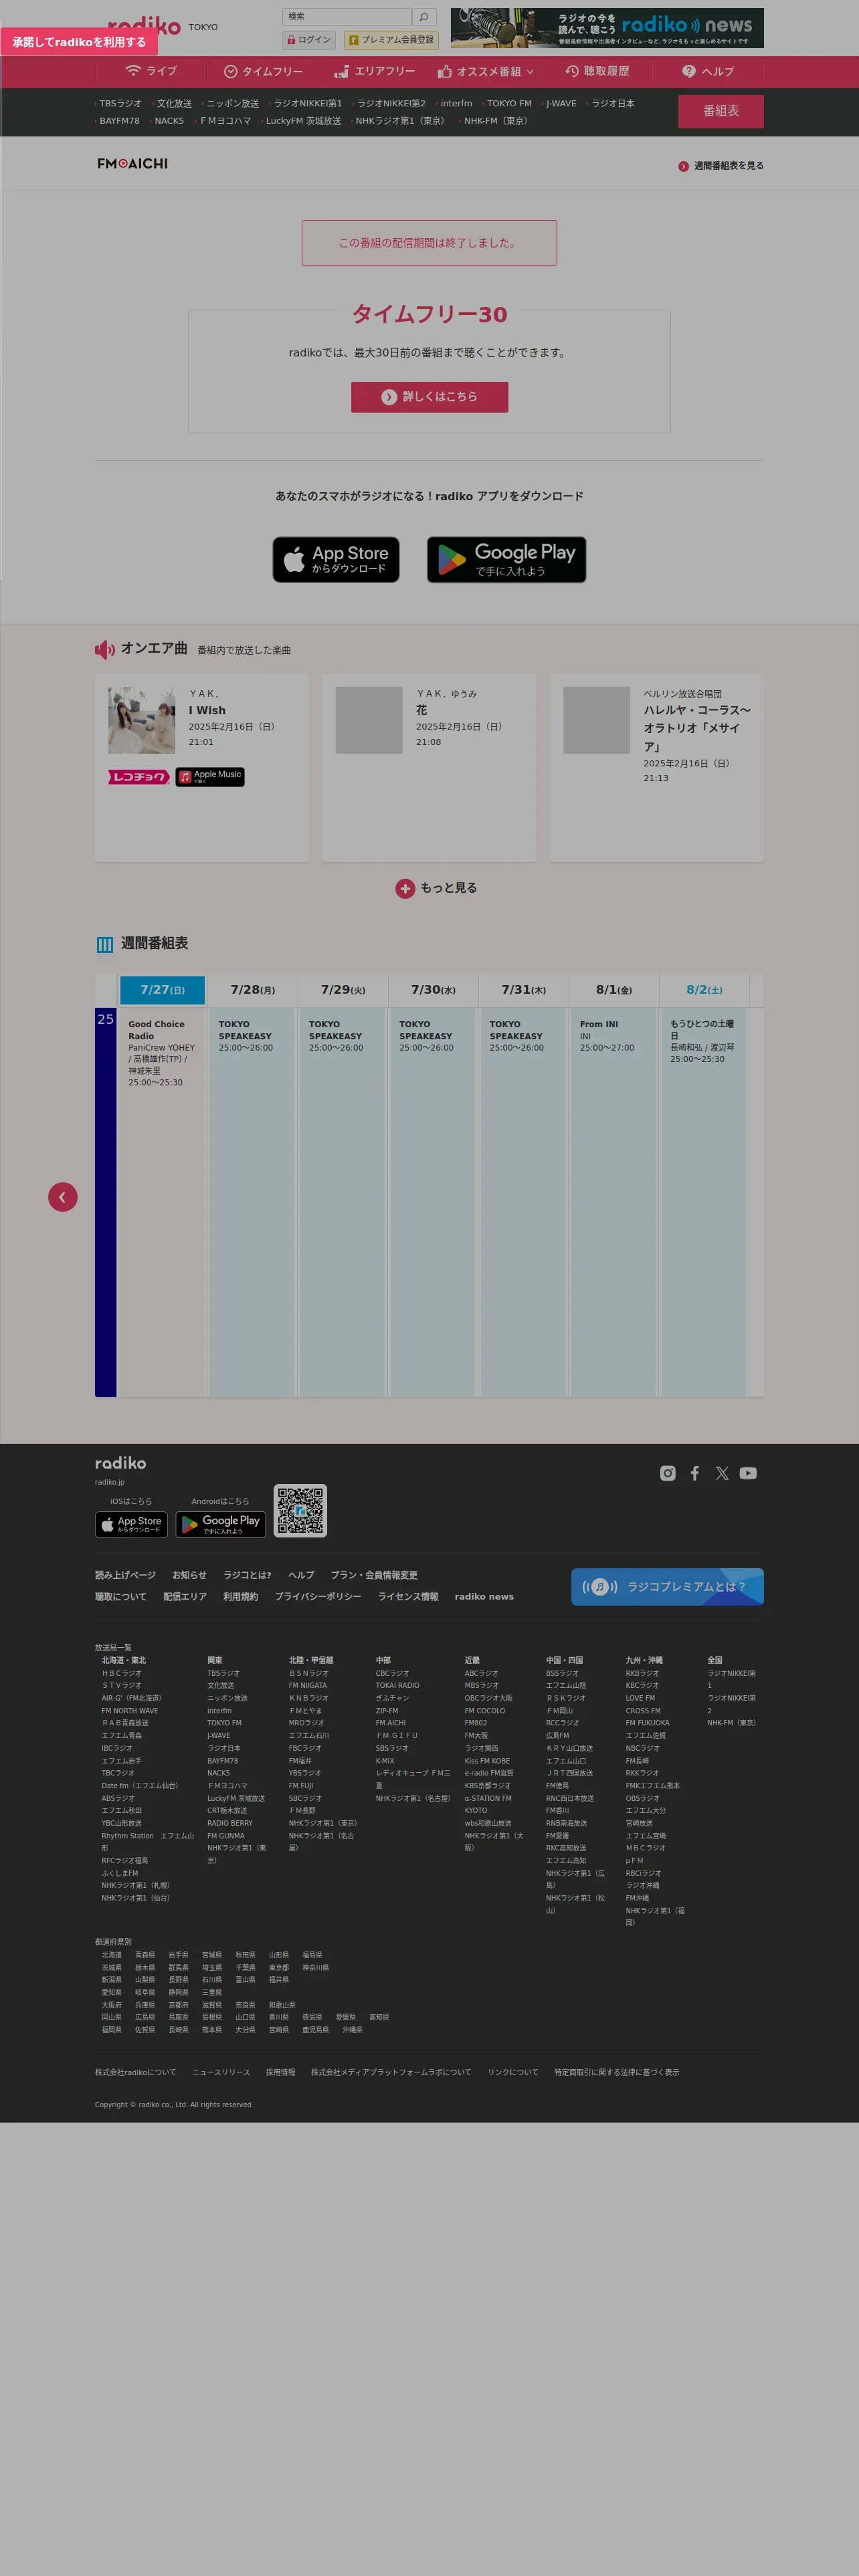Click the オンエア曲 speaker icon
This screenshot has width=859, height=2576.
(x=105, y=650)
